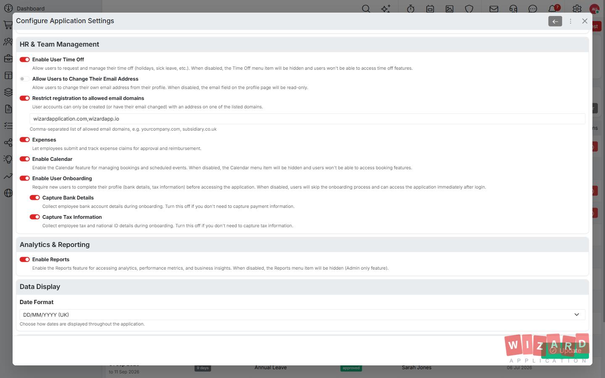Open the users group icon in sidebar
The width and height of the screenshot is (605, 378).
[8, 42]
